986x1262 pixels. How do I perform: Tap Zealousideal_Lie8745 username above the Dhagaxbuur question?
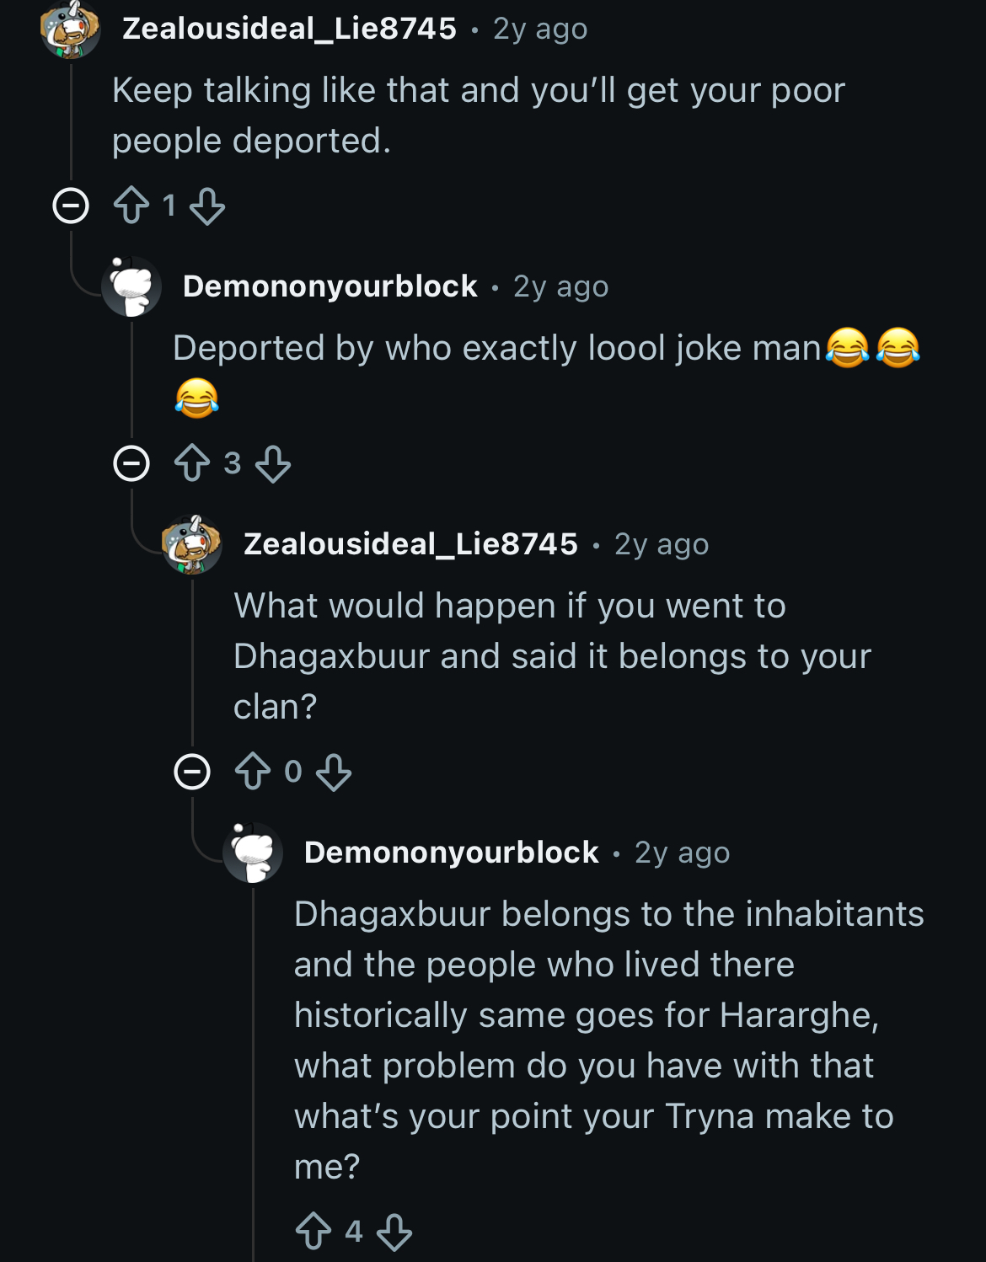pyautogui.click(x=410, y=544)
